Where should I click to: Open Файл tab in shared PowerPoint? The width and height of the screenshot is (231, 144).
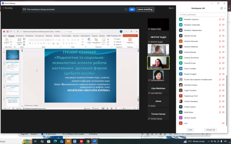pos(5,36)
